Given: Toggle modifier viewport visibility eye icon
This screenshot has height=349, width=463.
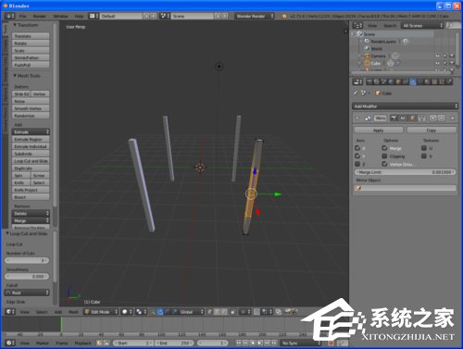Looking at the screenshot, I should [x=403, y=118].
